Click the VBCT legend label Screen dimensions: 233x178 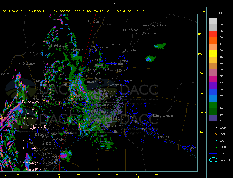[x=223, y=141]
